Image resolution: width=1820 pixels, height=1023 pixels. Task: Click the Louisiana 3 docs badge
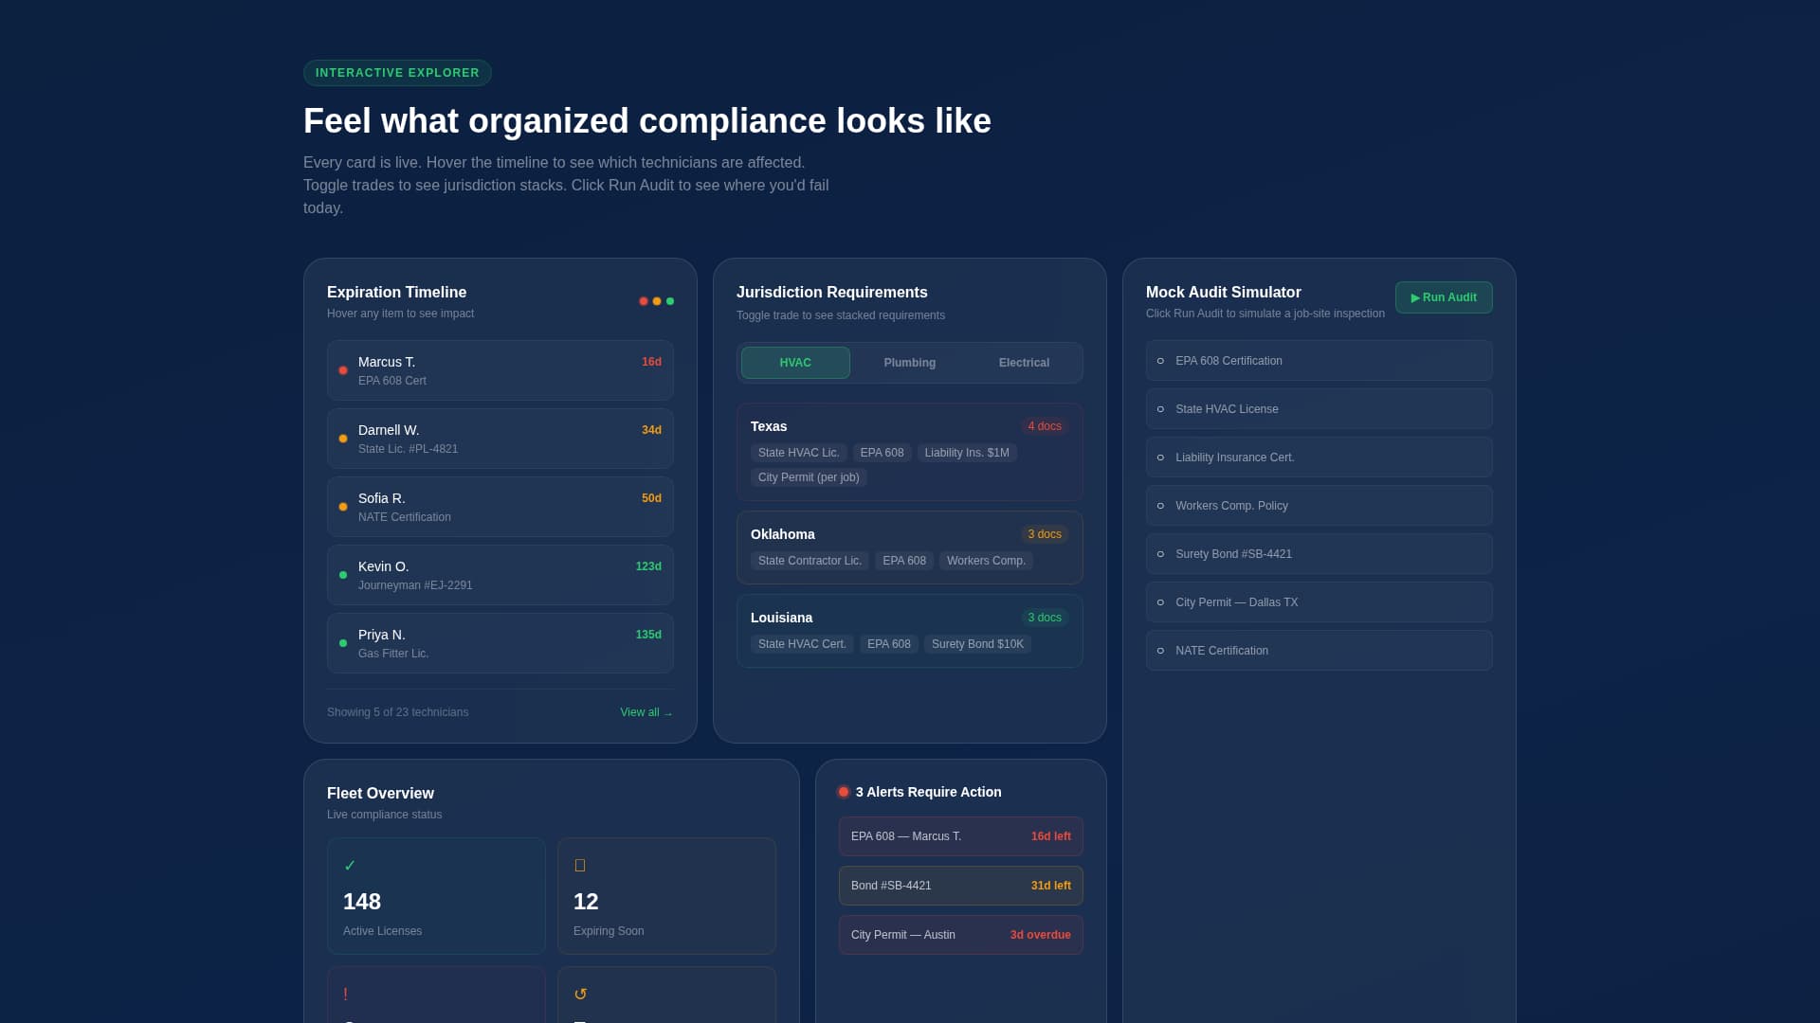(1045, 618)
